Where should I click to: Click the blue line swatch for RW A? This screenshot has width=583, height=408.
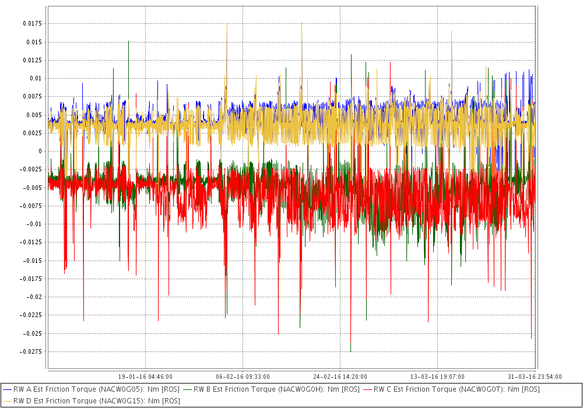[x=8, y=389]
